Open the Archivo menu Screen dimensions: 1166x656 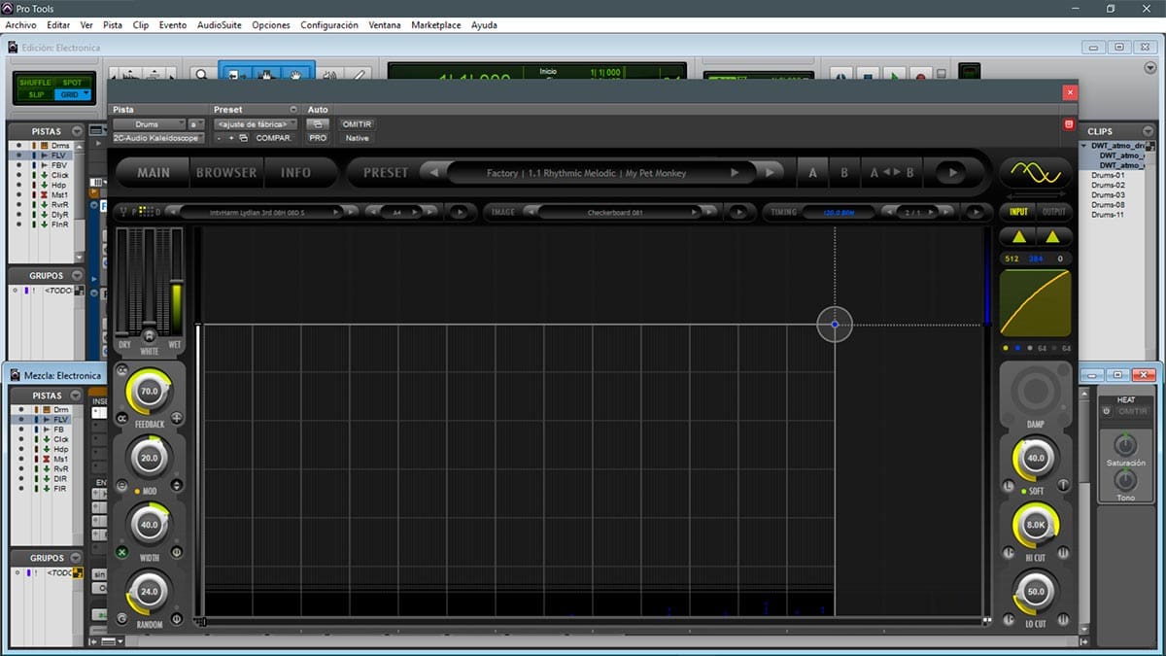21,25
